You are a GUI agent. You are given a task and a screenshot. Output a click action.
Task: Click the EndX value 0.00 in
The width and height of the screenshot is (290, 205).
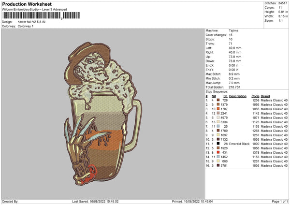click(x=233, y=65)
